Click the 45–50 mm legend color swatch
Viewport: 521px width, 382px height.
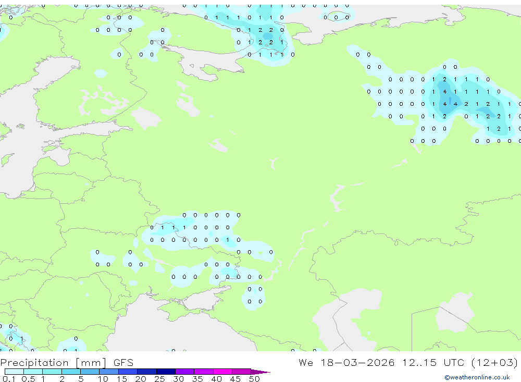pos(242,372)
